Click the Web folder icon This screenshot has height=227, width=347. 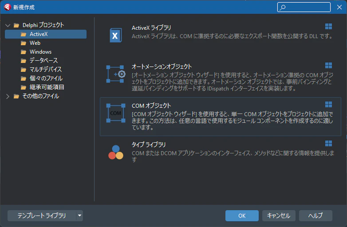[24, 43]
